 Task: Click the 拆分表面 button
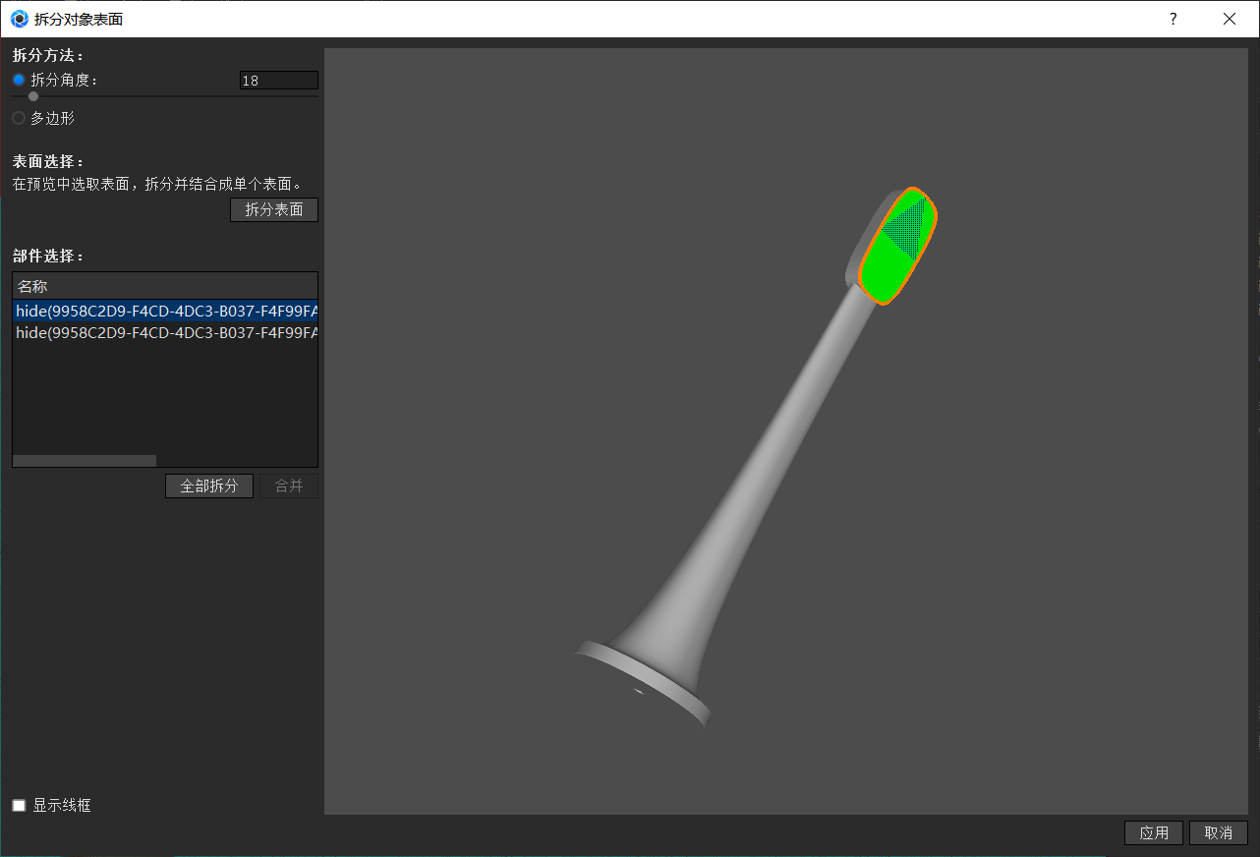[x=273, y=209]
